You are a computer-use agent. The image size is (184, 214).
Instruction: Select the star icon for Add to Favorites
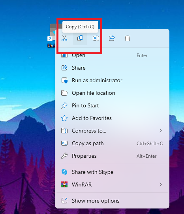(64, 118)
